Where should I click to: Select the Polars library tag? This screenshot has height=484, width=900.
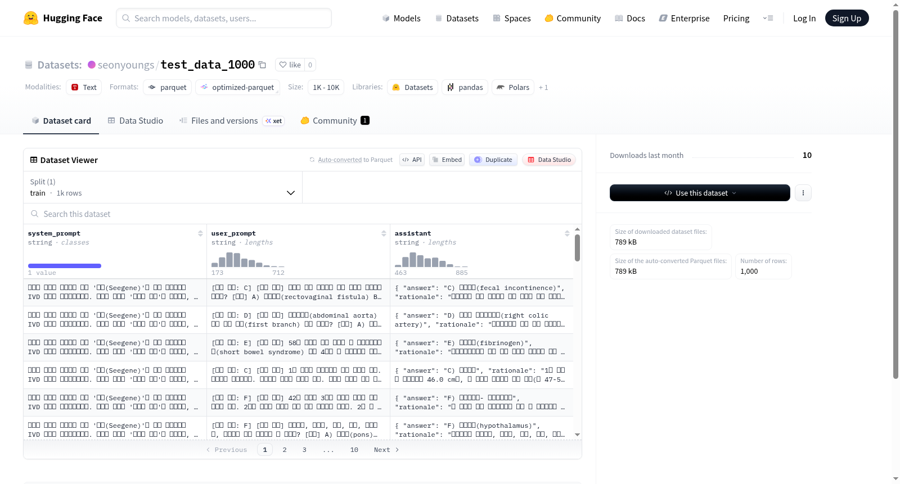[x=513, y=87]
